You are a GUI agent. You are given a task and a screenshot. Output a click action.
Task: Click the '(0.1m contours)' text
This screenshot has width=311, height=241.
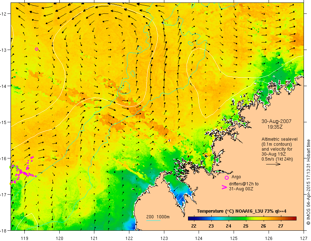(x=277, y=144)
